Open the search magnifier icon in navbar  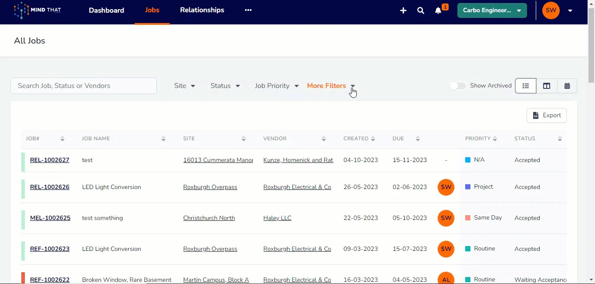(421, 10)
